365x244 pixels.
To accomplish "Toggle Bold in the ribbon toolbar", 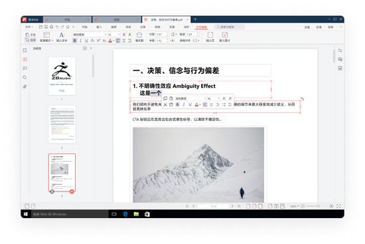I will [75, 41].
